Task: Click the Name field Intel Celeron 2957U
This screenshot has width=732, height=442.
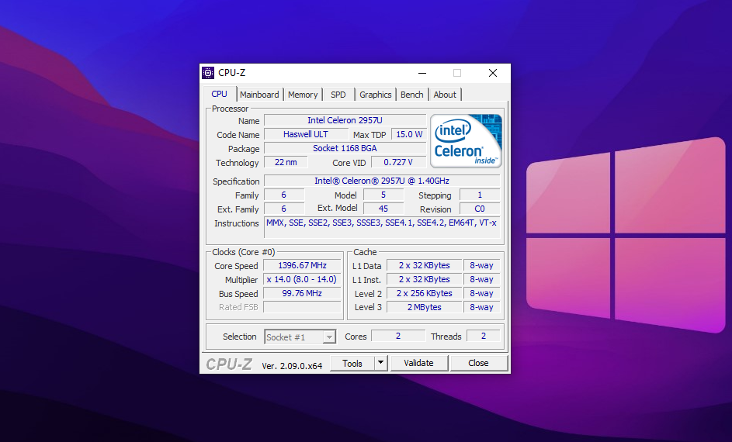Action: tap(345, 120)
